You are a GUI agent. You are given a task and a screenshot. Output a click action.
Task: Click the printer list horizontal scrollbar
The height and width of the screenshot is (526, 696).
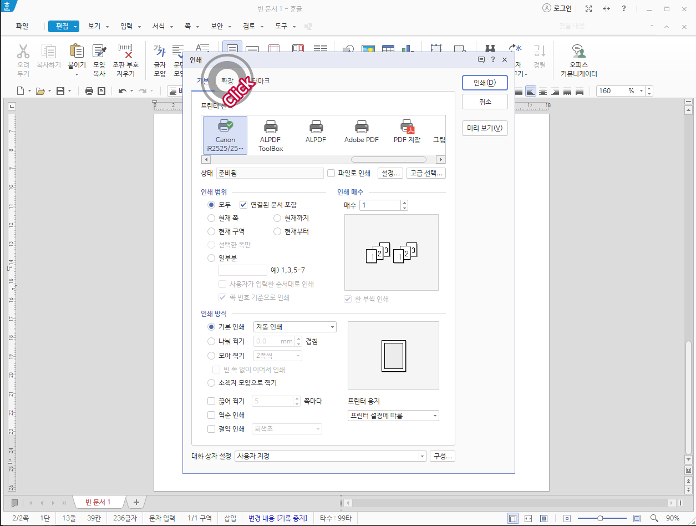(x=389, y=159)
